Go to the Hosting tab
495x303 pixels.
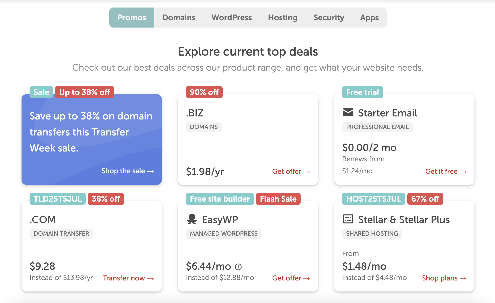tap(283, 18)
